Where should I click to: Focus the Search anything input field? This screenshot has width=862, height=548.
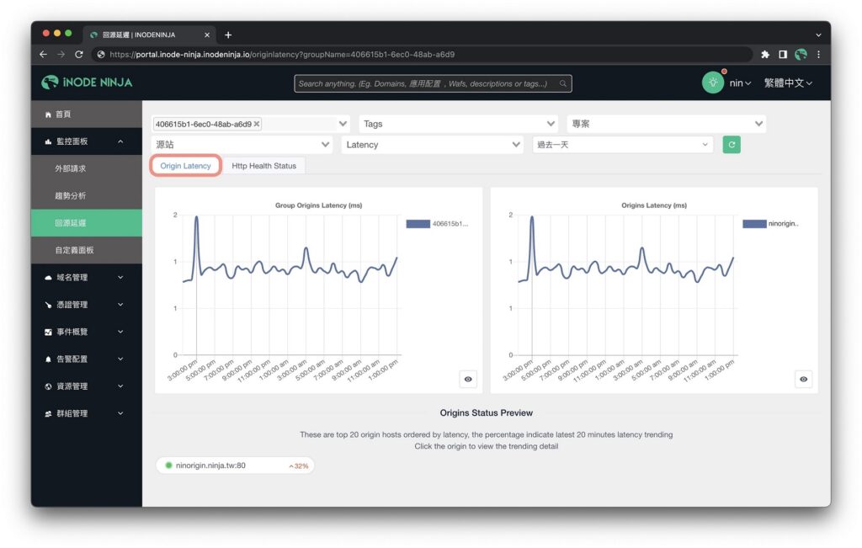pyautogui.click(x=433, y=83)
